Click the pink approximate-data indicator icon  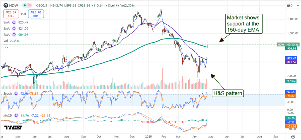coord(30,5)
